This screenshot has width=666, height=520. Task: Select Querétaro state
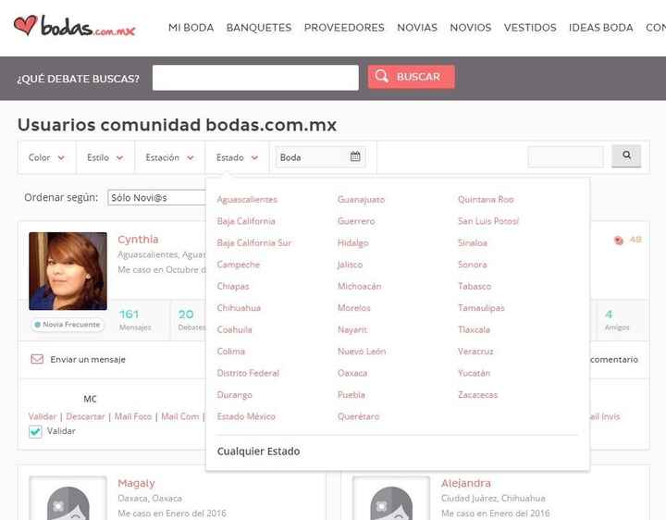click(359, 416)
